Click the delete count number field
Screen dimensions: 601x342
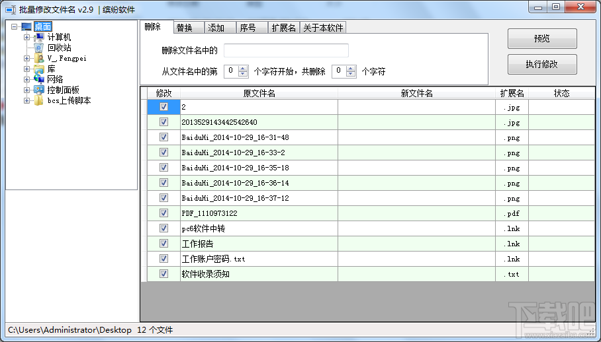[x=339, y=71]
